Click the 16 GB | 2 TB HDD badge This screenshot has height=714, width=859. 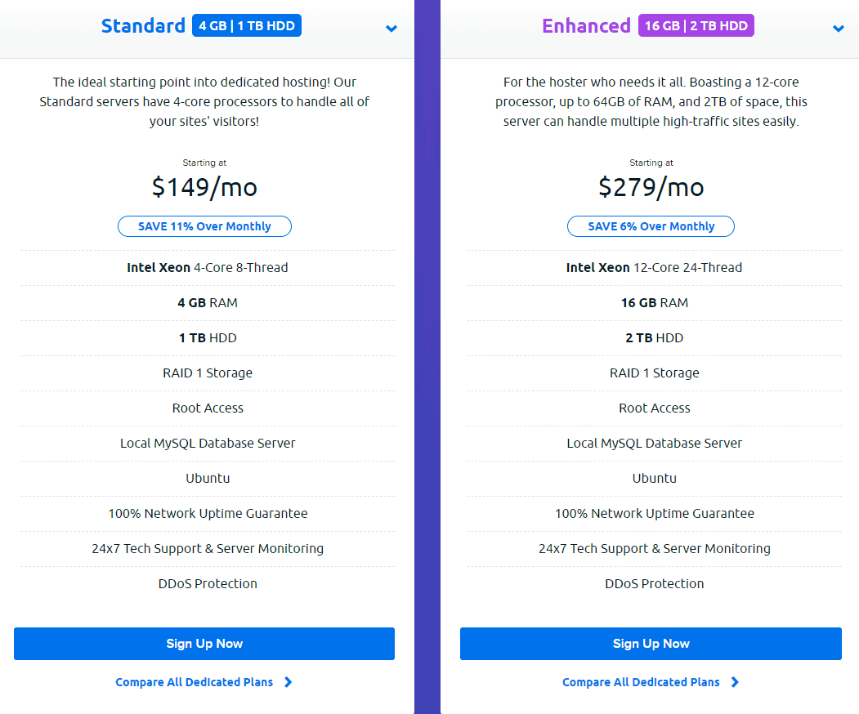point(696,26)
